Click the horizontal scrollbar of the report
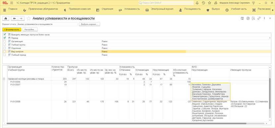Image resolution: width=275 pixels, height=128 pixels. tap(126, 123)
